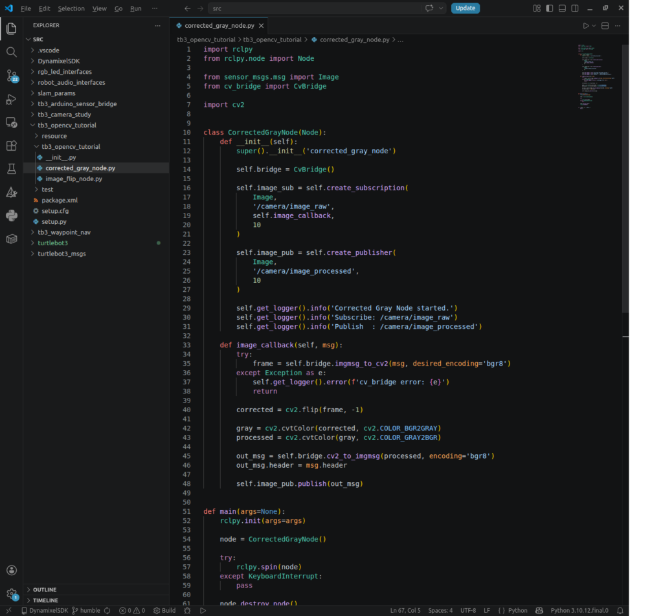Collapse the SRC root section
663x616 pixels.
click(96, 39)
